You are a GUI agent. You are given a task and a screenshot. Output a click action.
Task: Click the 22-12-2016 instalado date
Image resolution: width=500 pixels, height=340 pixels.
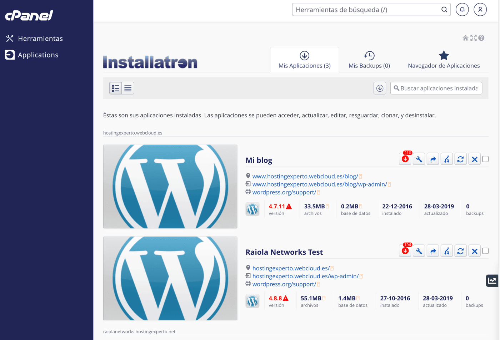(397, 207)
